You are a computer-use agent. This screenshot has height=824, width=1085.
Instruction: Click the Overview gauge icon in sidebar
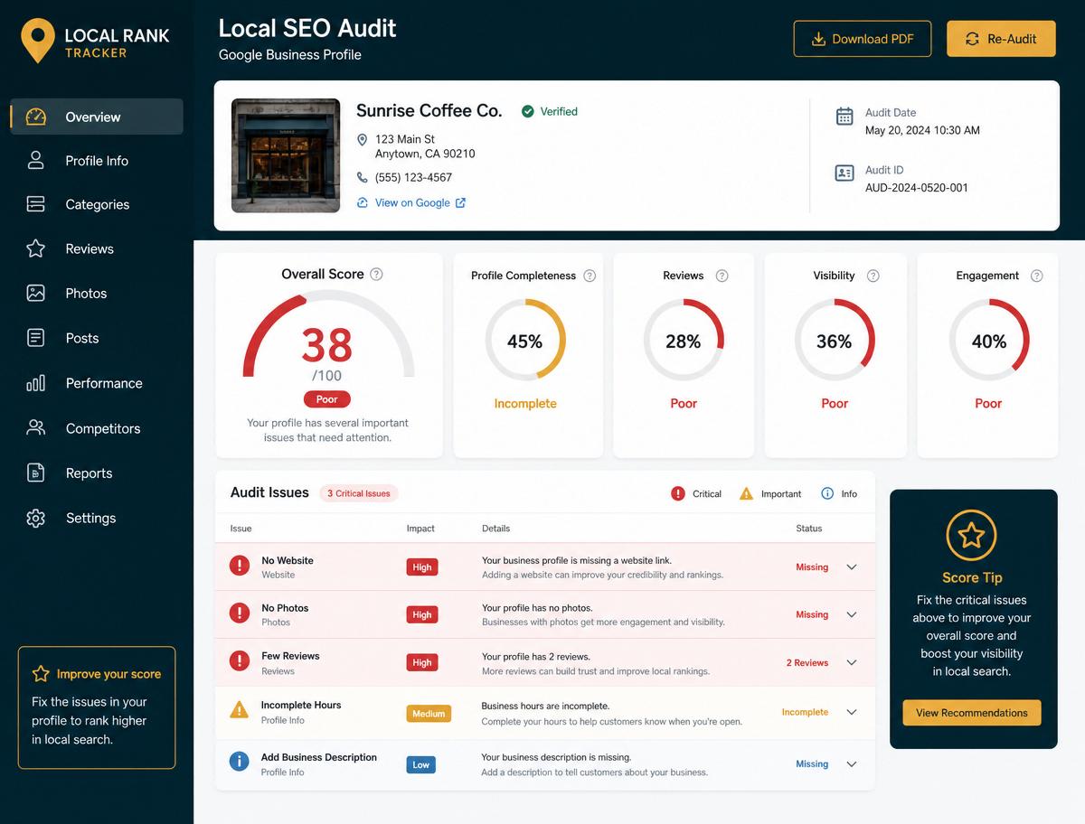coord(35,117)
